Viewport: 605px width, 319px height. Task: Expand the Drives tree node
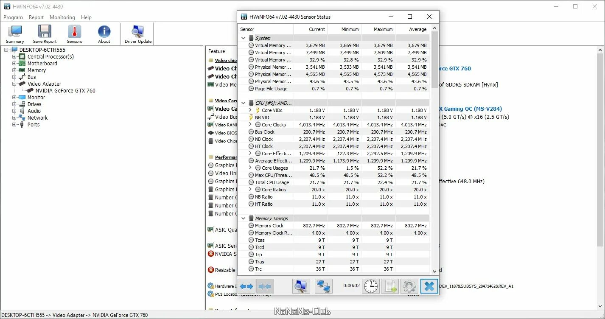(14, 104)
